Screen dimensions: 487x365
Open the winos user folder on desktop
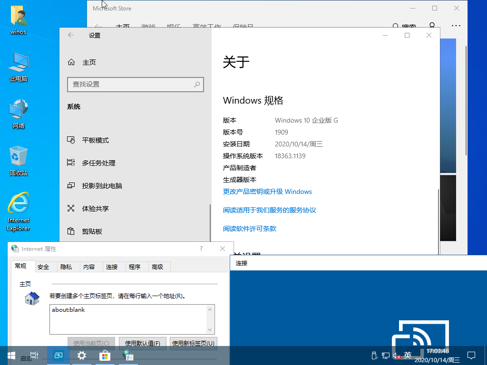[19, 20]
